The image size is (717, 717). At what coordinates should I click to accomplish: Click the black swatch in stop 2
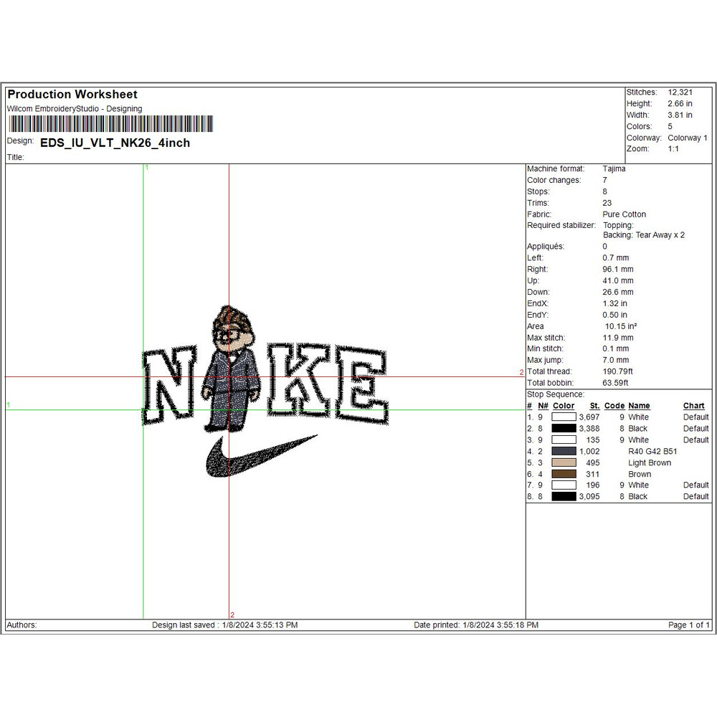[564, 428]
